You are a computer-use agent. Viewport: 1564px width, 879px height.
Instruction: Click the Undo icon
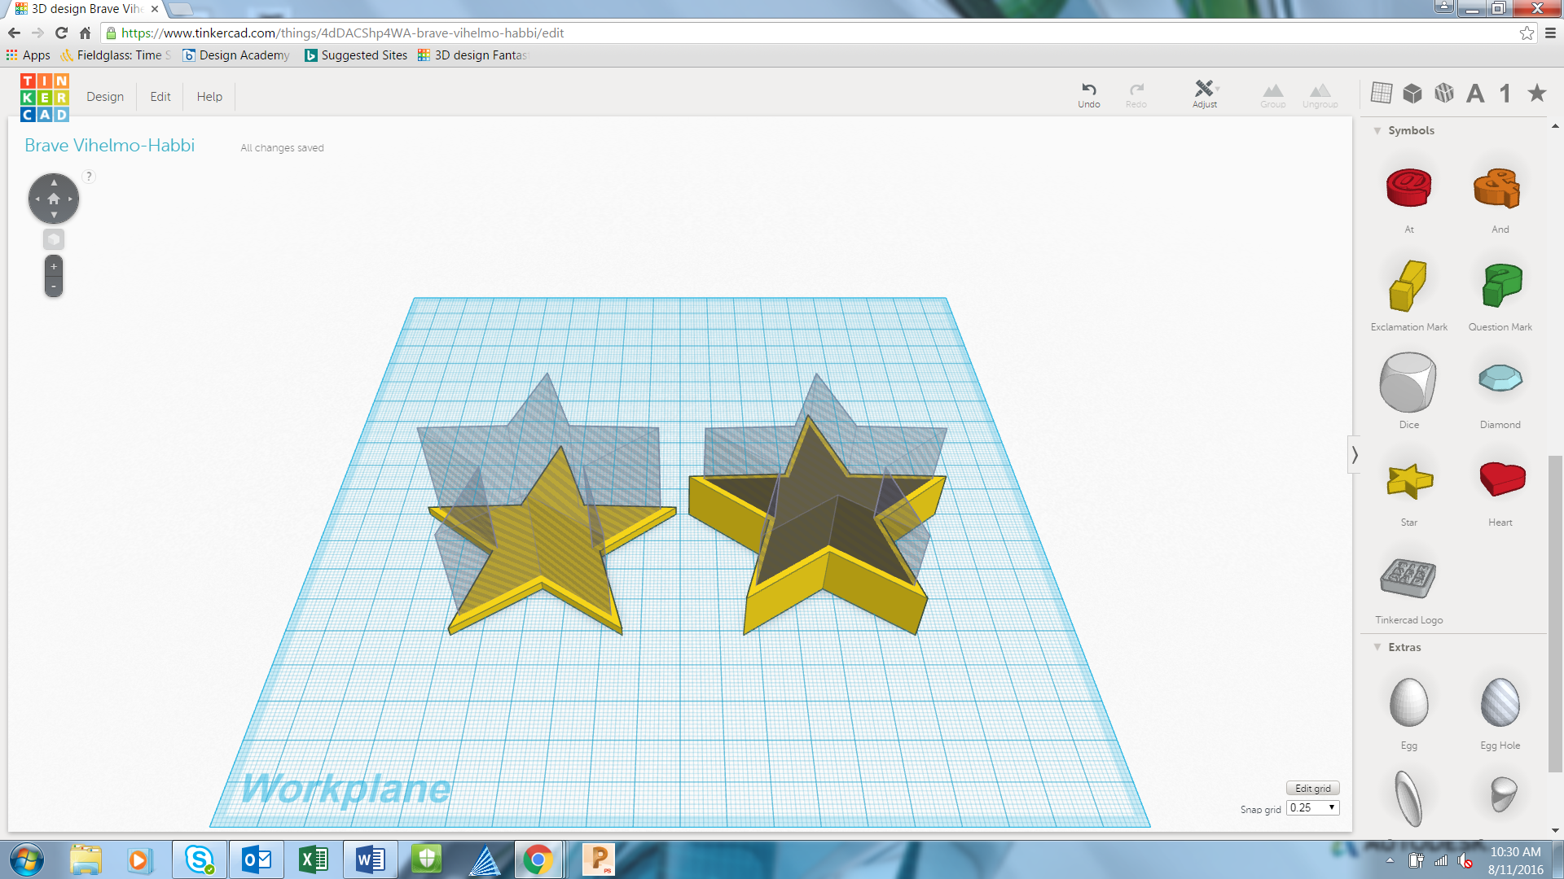(1088, 90)
